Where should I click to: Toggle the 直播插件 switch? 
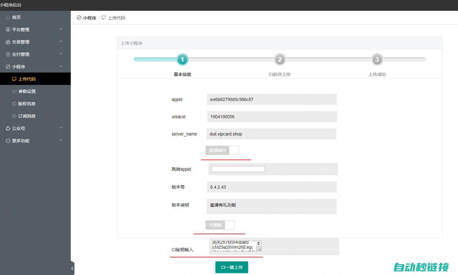[222, 150]
